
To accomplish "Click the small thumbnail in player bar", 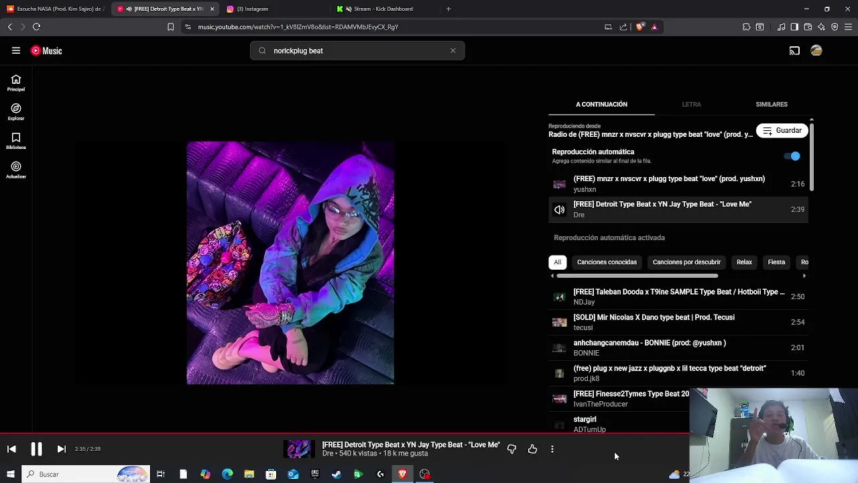I will pyautogui.click(x=298, y=449).
